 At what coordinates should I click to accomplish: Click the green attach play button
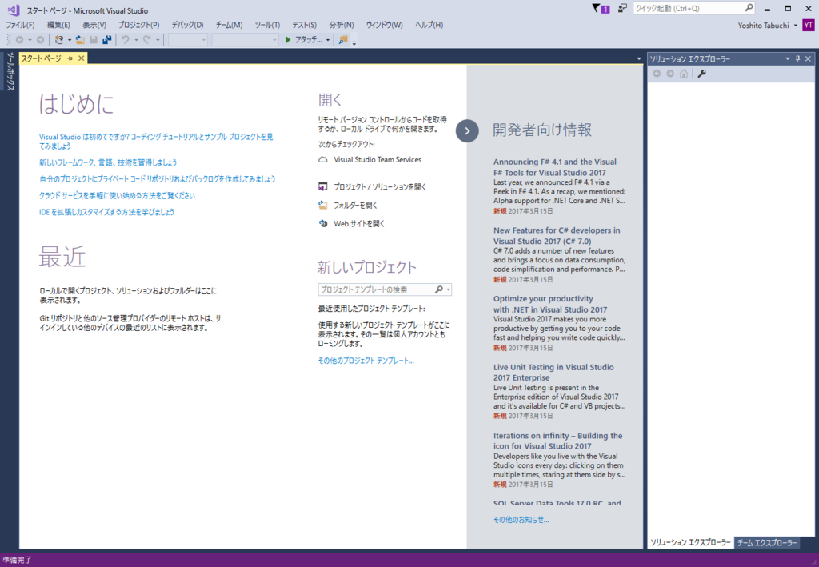pyautogui.click(x=288, y=40)
